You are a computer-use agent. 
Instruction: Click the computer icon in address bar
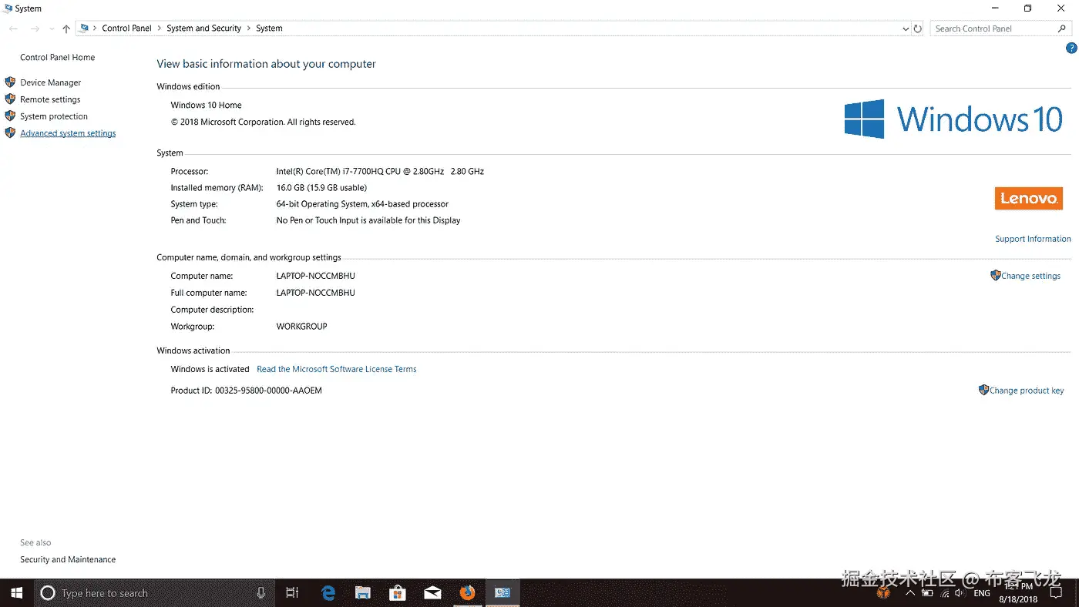point(84,29)
